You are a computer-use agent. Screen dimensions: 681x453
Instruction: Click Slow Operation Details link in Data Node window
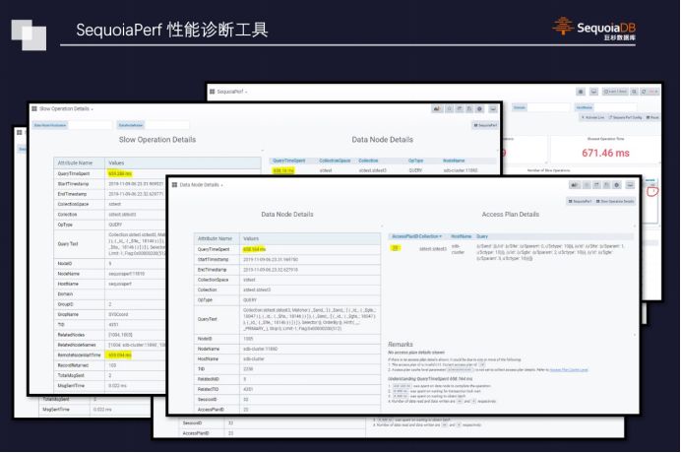(x=615, y=201)
